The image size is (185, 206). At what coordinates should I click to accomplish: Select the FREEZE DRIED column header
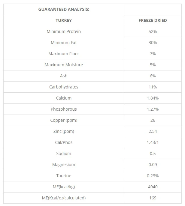[x=153, y=20]
